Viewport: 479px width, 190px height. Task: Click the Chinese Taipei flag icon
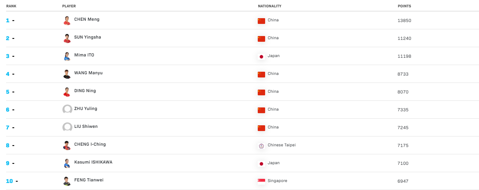(261, 146)
